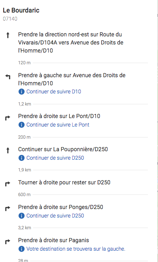Click the 3,2 km distance label
This screenshot has height=262, width=158.
click(25, 228)
